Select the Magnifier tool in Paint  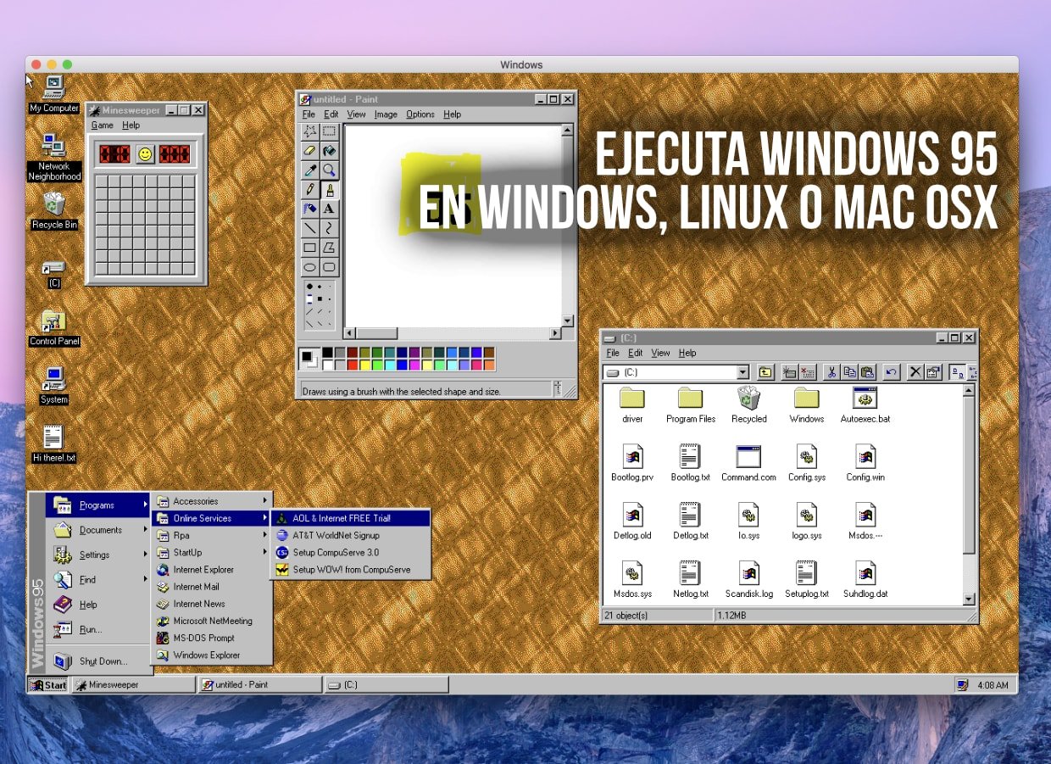[329, 170]
